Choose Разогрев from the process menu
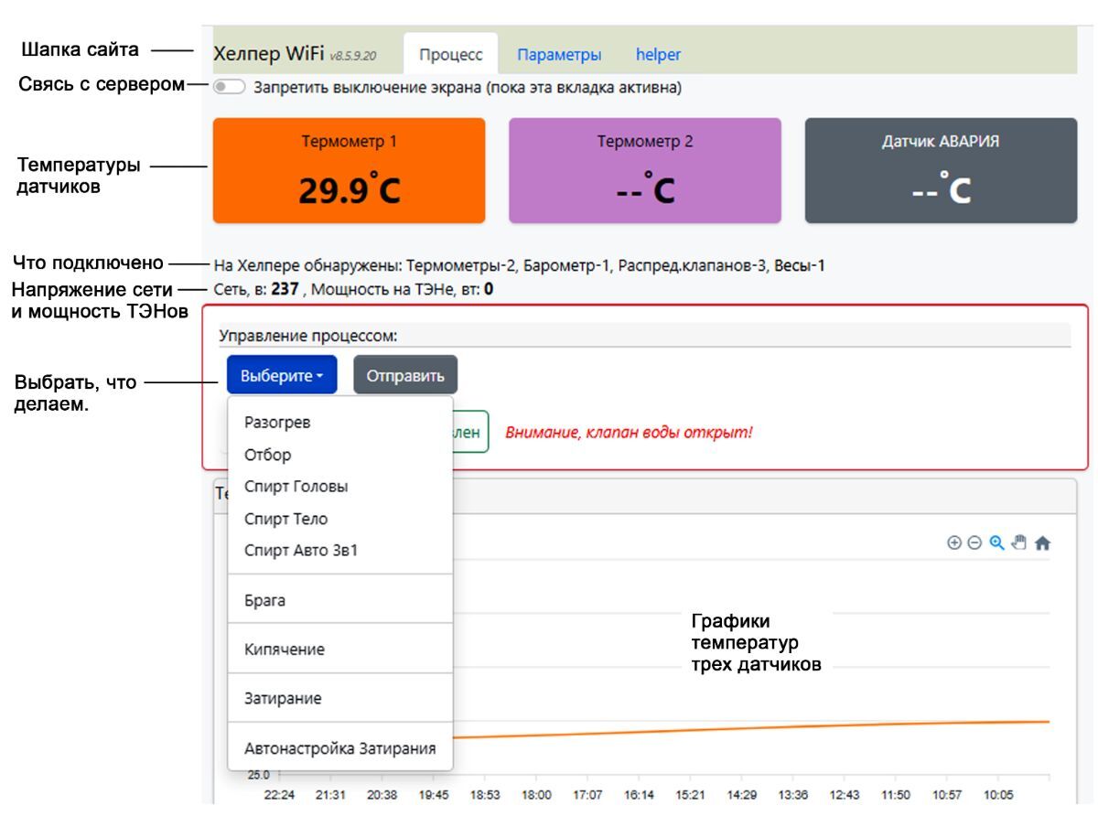The height and width of the screenshot is (816, 1098). pyautogui.click(x=277, y=423)
